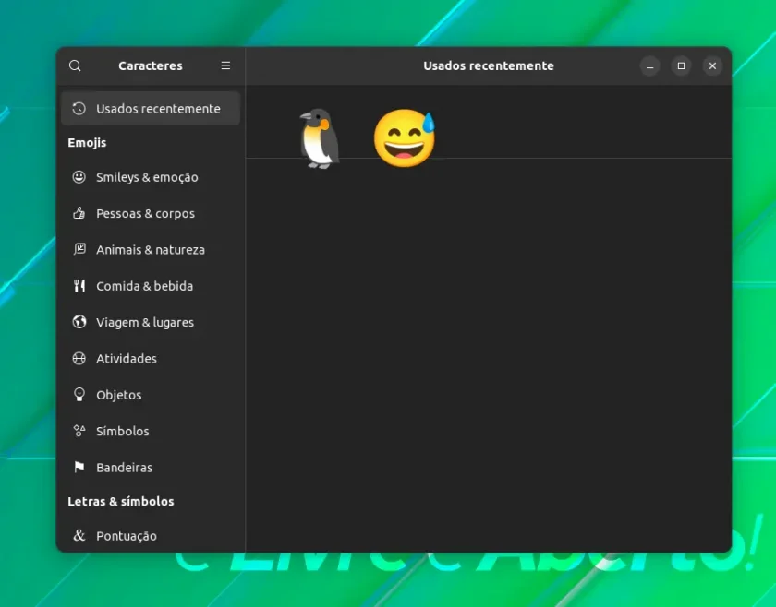Screen dimensions: 776x607
Task: Minimize the Caracteres window
Action: 649,65
